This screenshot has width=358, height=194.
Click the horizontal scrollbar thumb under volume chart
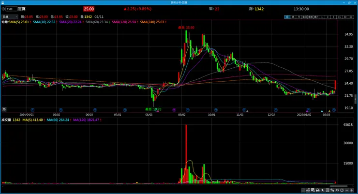tap(339, 186)
